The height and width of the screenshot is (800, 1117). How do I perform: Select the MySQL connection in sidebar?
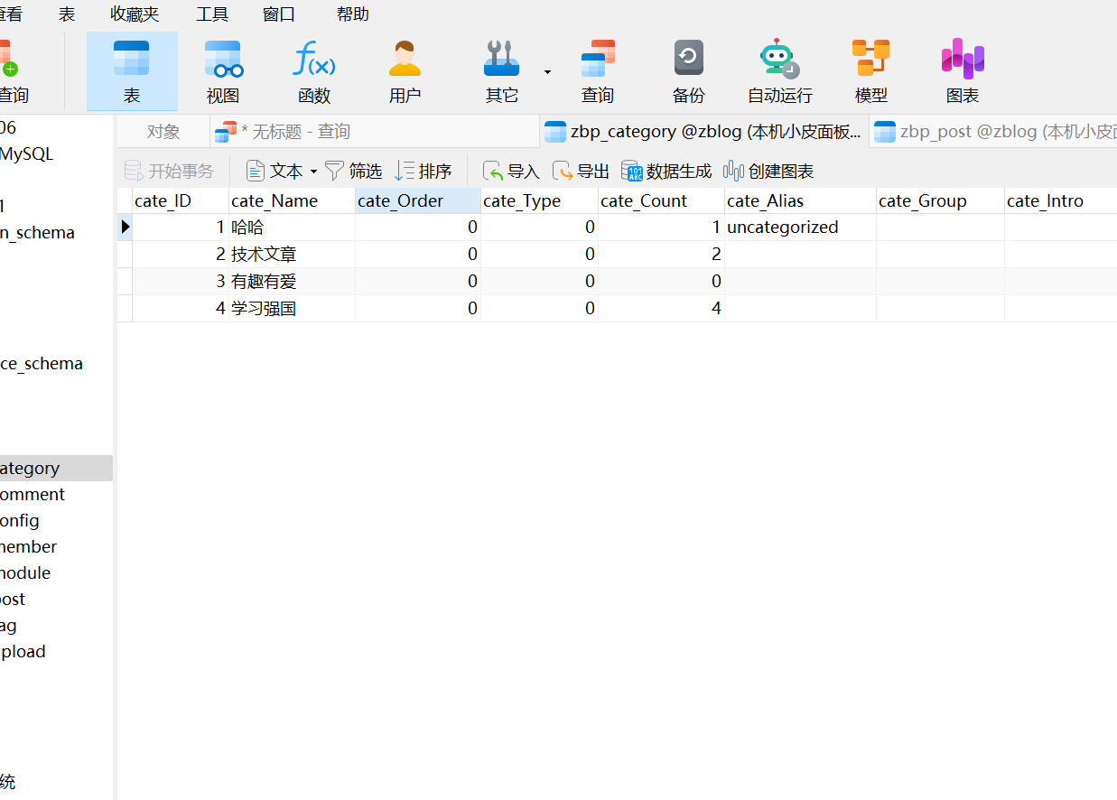(27, 153)
